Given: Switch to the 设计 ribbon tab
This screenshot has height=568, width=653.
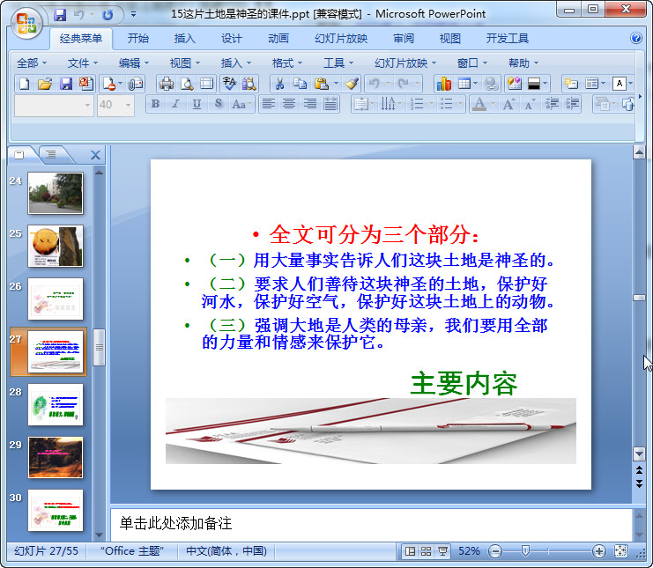Looking at the screenshot, I should [x=232, y=39].
